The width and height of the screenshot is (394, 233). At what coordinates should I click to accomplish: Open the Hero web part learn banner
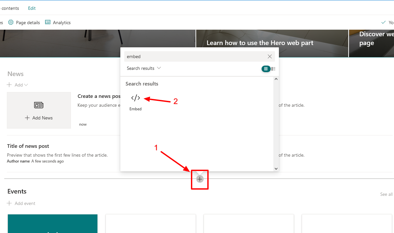pyautogui.click(x=260, y=43)
